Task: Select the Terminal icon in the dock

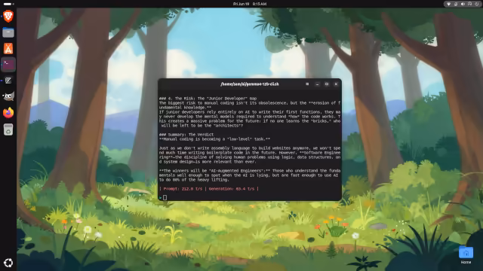Action: (8, 65)
